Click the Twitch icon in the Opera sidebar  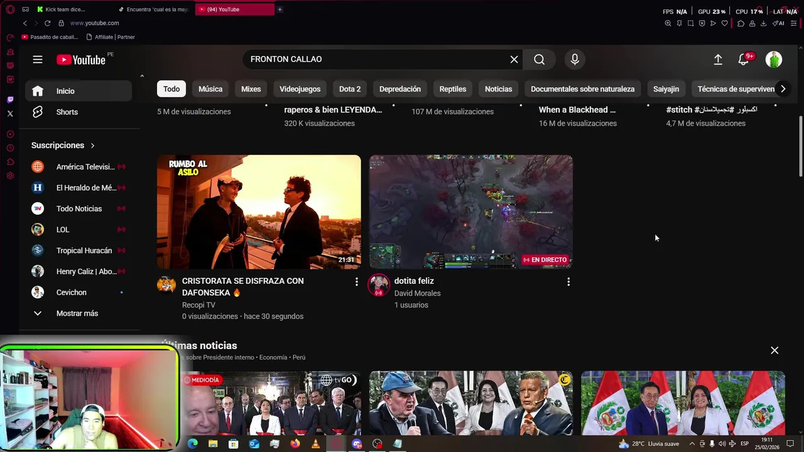[10, 100]
